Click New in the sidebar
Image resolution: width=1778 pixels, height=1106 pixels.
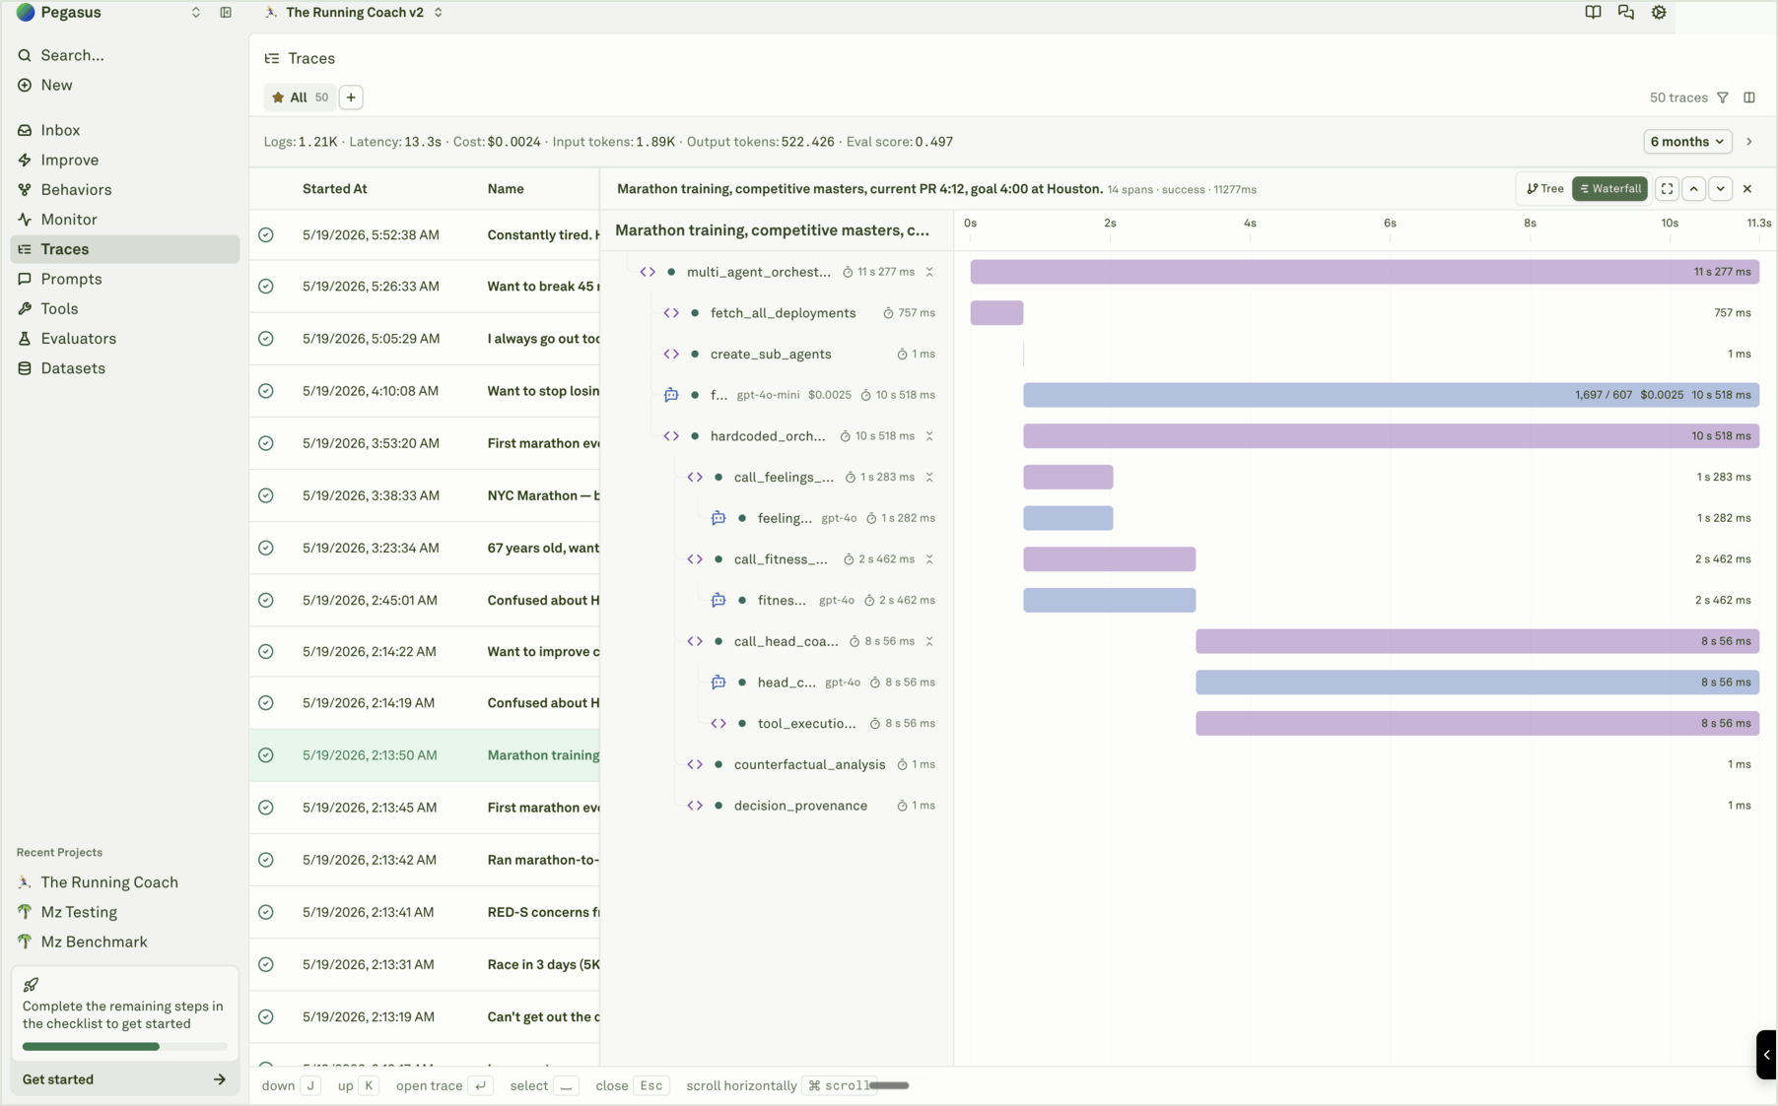[x=125, y=85]
